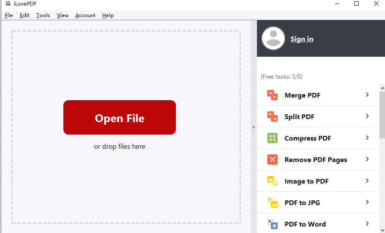Image resolution: width=385 pixels, height=233 pixels.
Task: Click the tools list scrollbar down arrow
Action: click(x=382, y=230)
